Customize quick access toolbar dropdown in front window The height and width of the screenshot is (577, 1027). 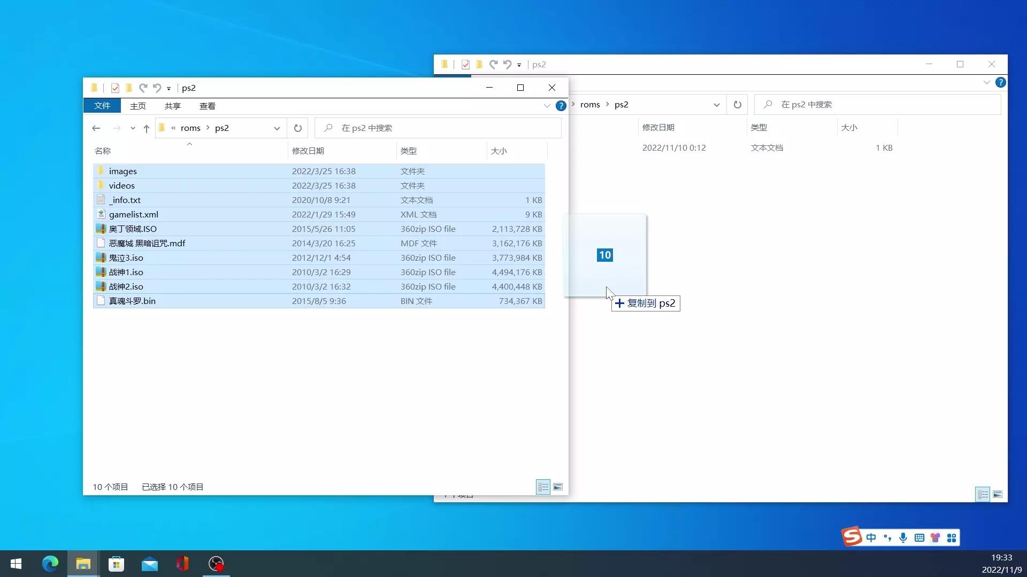(168, 89)
